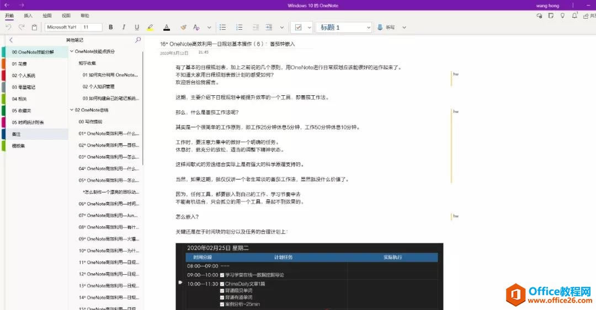
Task: Click the font color button
Action: click(167, 28)
